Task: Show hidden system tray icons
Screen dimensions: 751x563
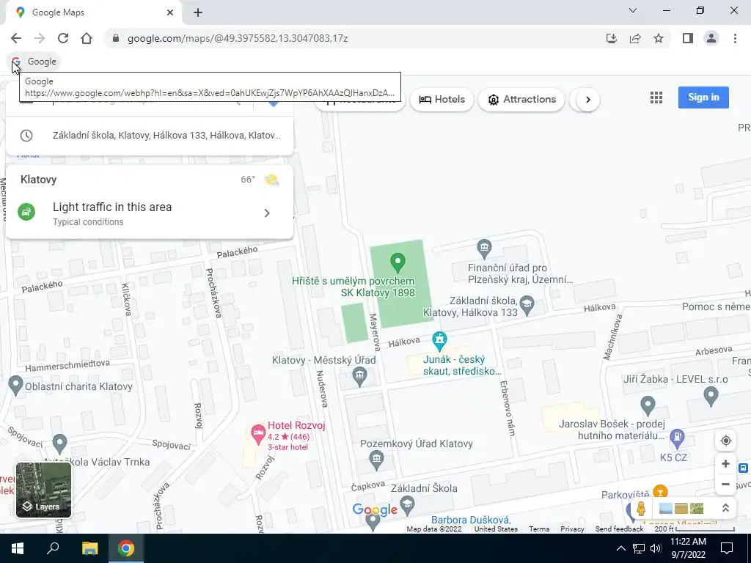Action: [x=620, y=548]
